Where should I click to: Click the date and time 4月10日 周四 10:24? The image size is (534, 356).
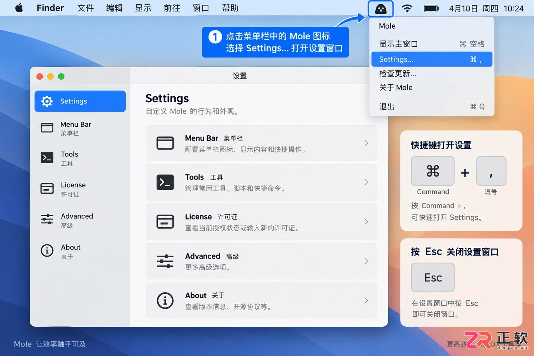pyautogui.click(x=486, y=8)
